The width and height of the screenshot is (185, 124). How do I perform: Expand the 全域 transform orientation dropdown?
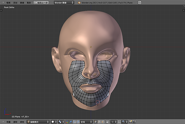(86, 122)
